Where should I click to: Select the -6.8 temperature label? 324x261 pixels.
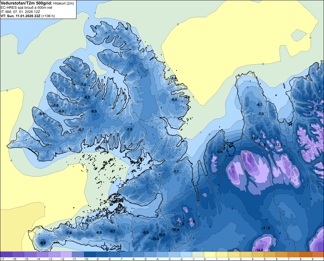(174, 100)
